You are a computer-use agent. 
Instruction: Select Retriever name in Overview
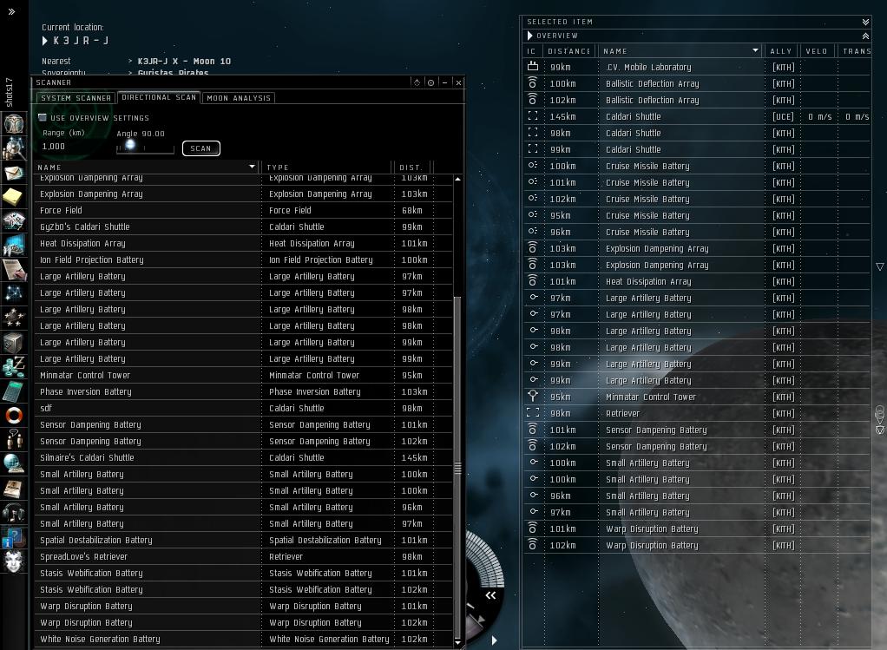622,414
